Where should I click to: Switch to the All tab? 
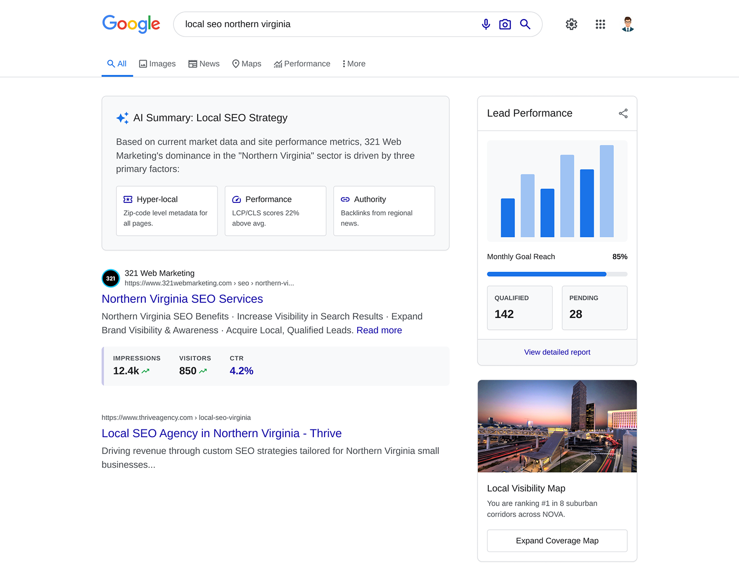(117, 64)
